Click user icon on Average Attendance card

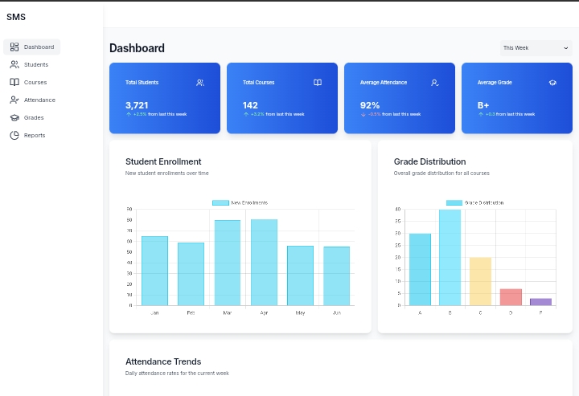(x=435, y=82)
